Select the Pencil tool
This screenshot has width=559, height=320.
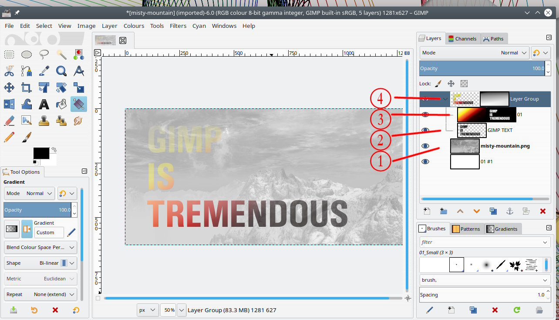pyautogui.click(x=9, y=137)
